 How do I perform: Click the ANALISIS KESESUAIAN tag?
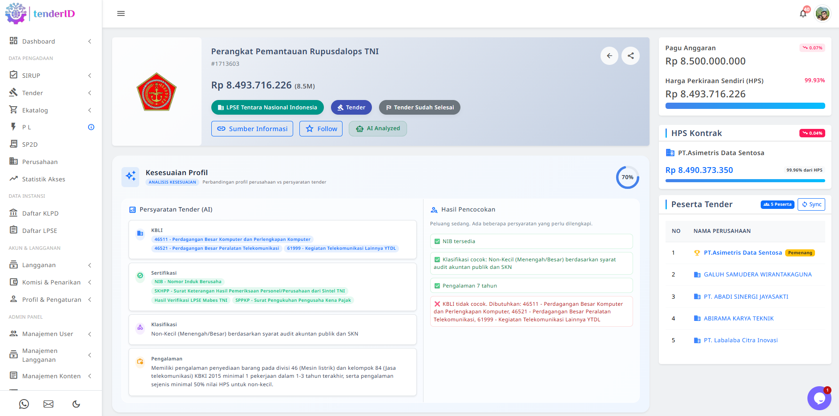click(172, 182)
